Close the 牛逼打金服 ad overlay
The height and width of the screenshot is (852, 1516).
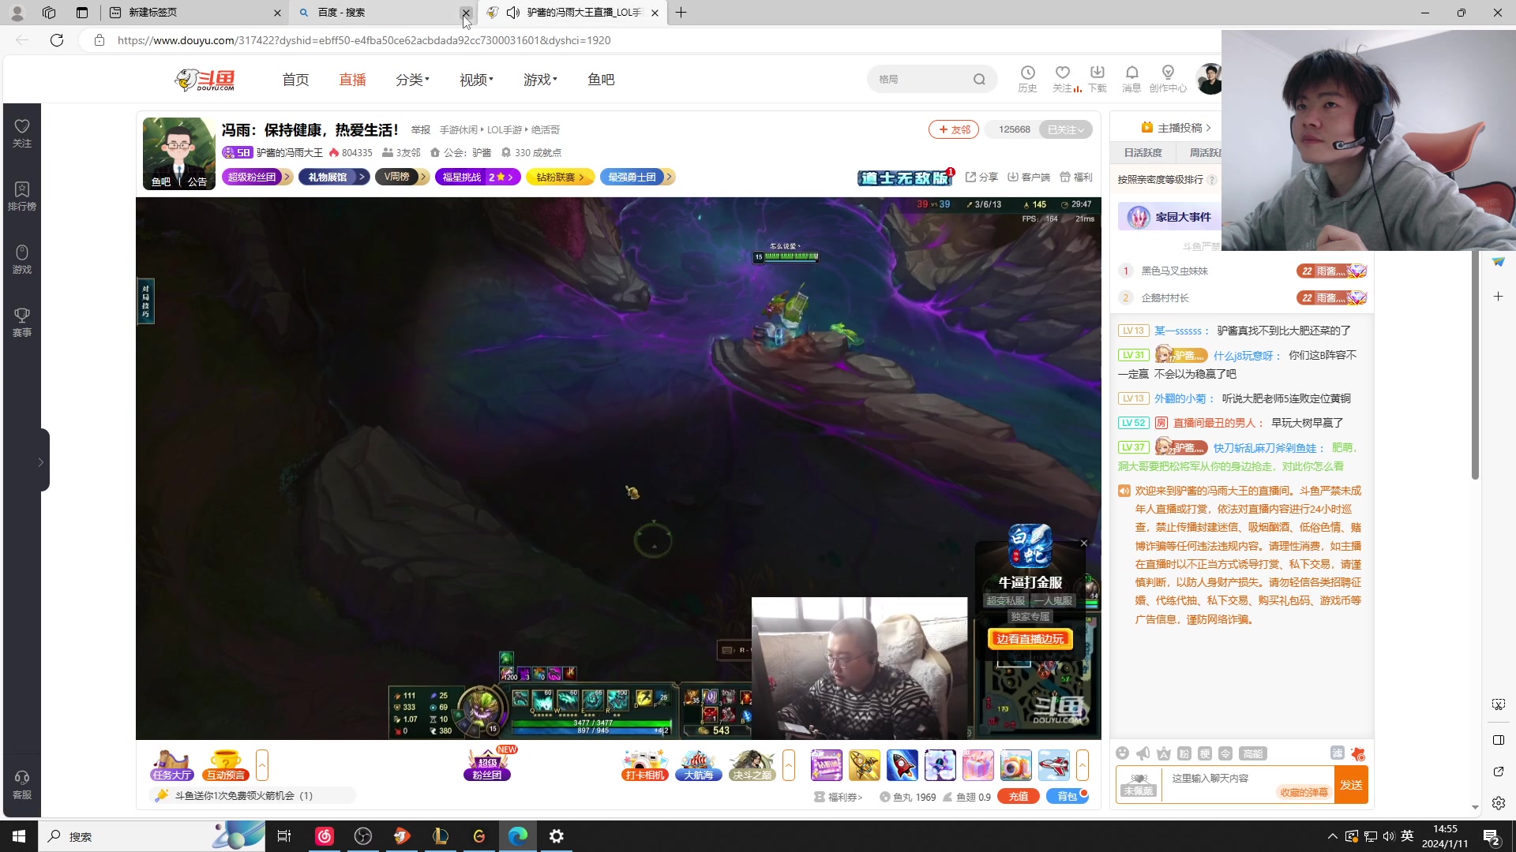(1084, 543)
